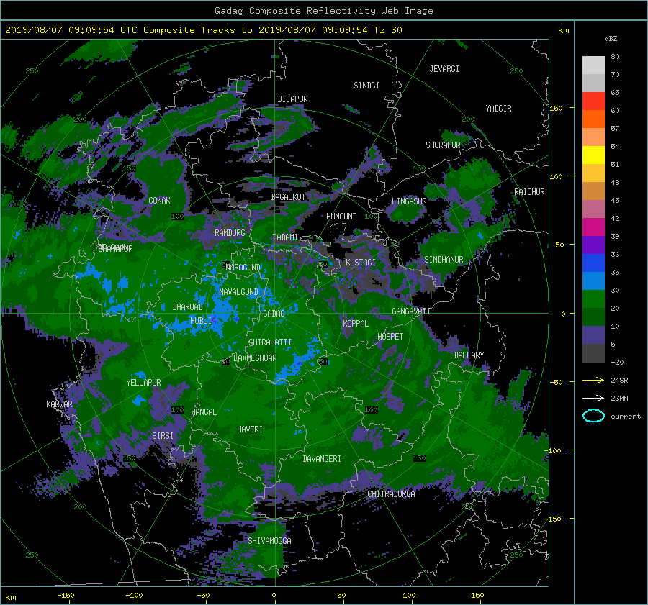This screenshot has height=605, width=648.
Task: Click the yellow 24SR track arrow
Action: point(593,380)
